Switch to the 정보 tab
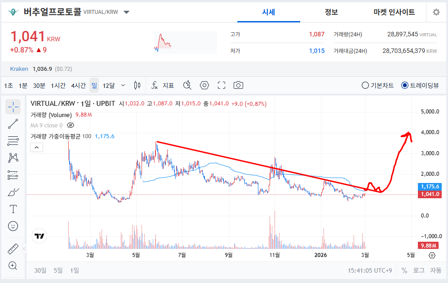 [x=331, y=12]
